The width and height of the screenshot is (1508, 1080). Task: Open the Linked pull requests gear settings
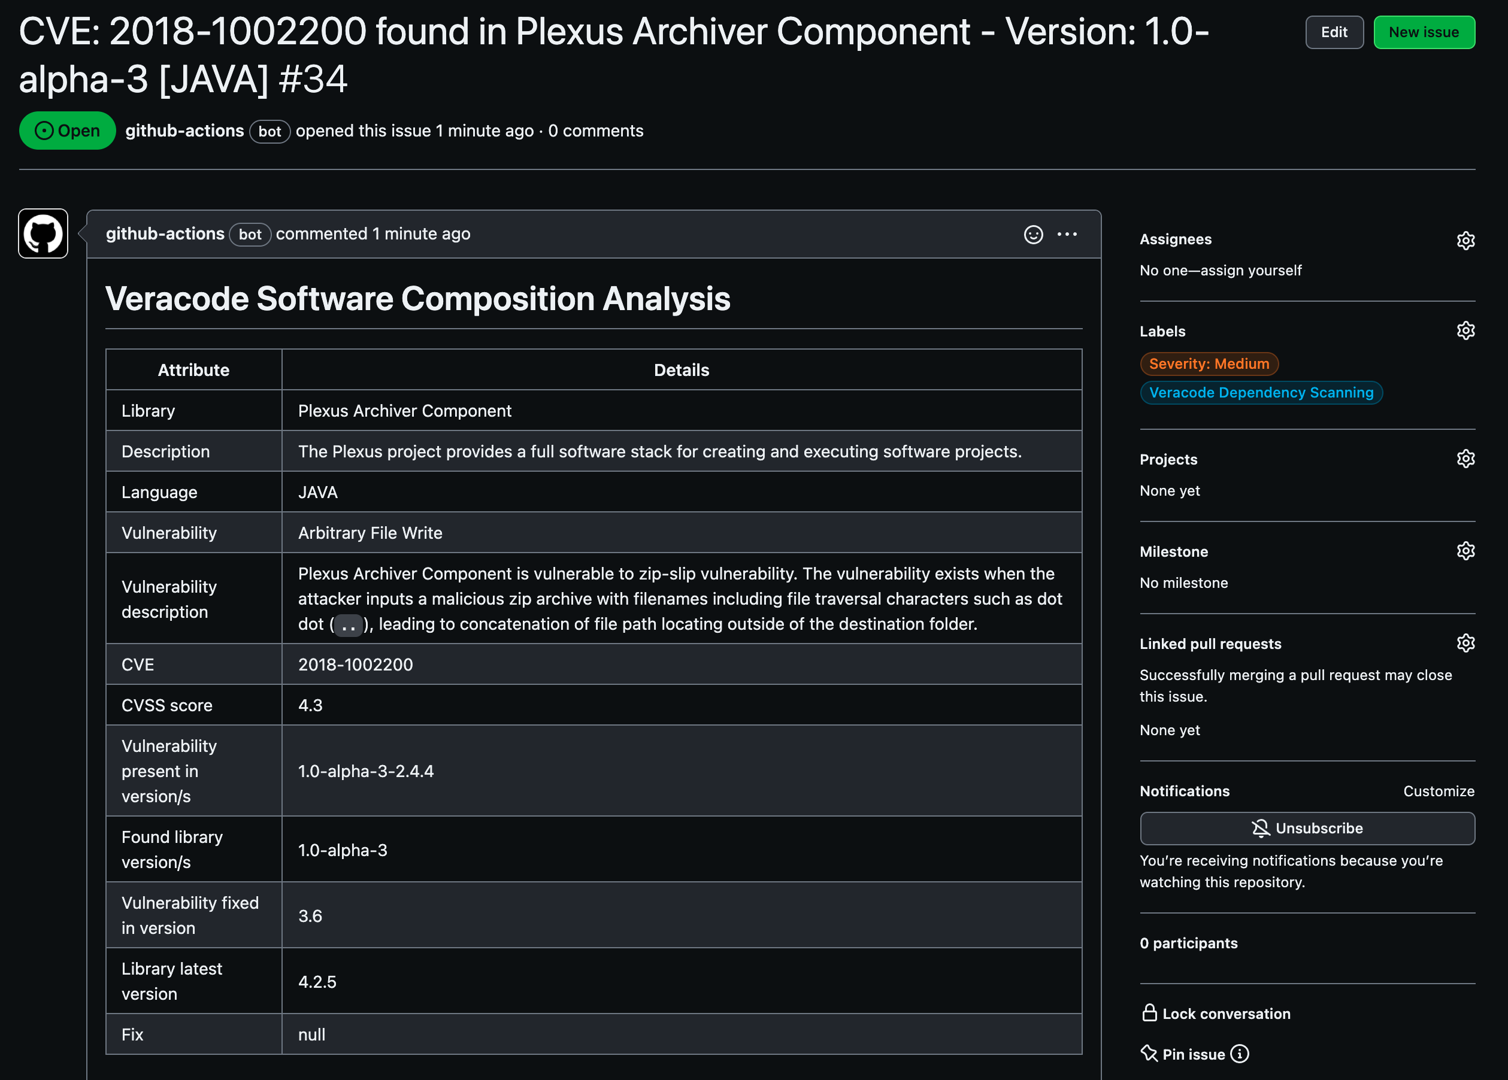(1465, 644)
